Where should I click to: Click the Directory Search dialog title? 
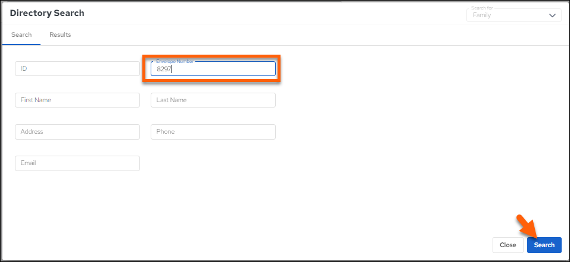pyautogui.click(x=47, y=14)
